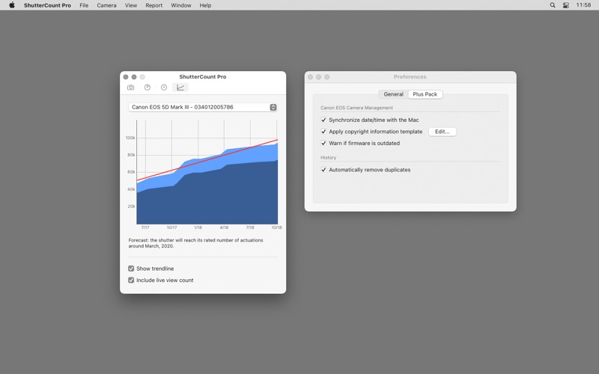This screenshot has height=374, width=599.
Task: Select the graph trend view icon
Action: [180, 88]
